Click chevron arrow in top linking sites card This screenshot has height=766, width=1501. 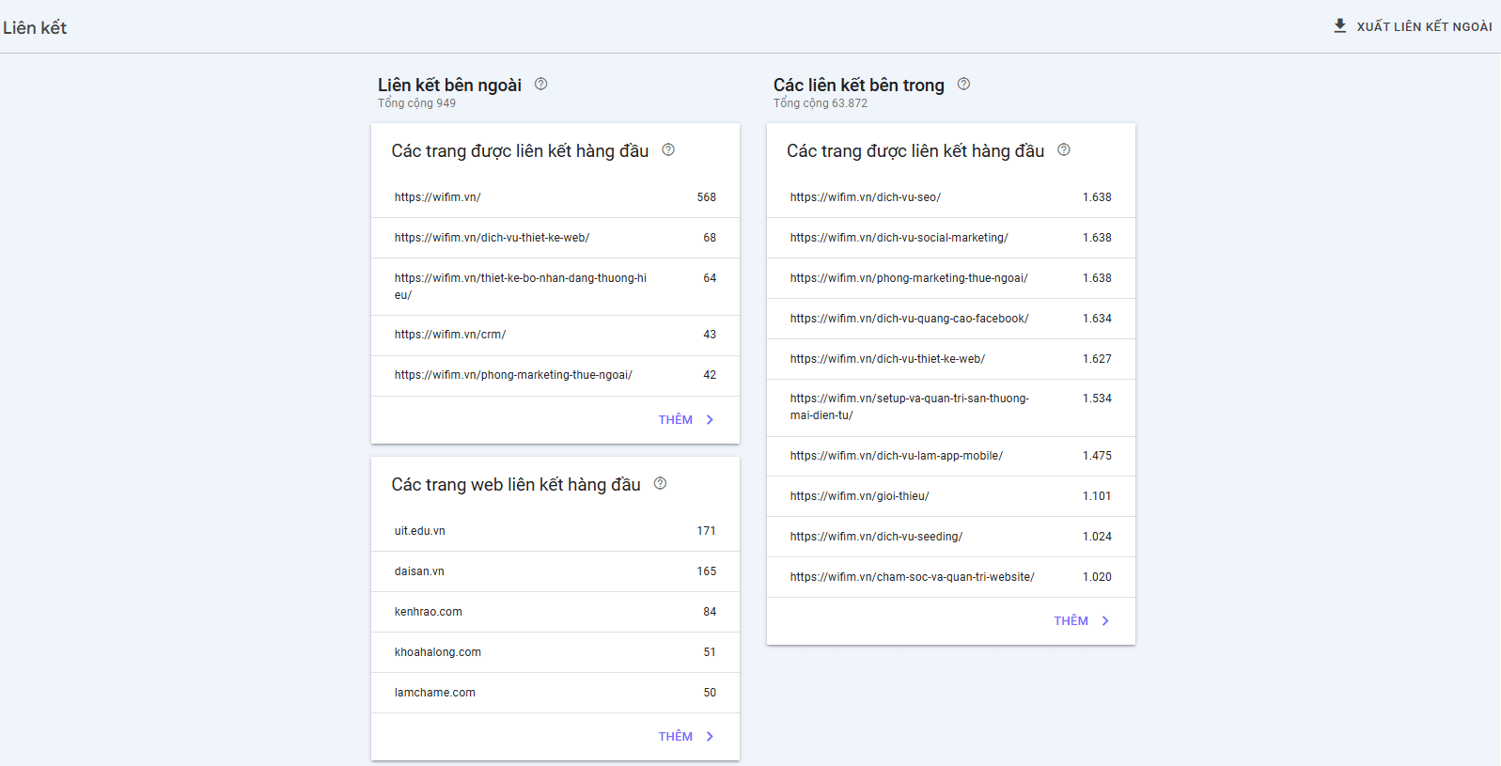tap(710, 737)
